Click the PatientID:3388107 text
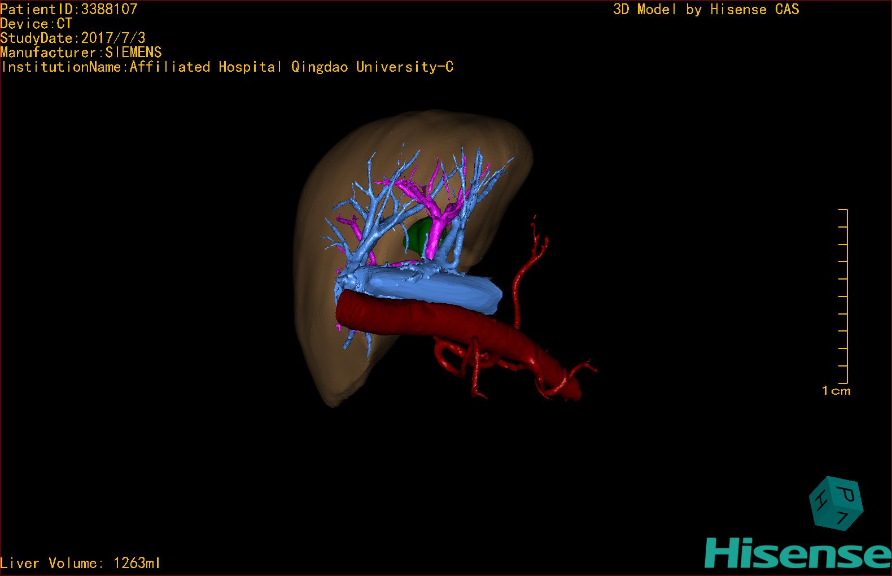892x576 pixels. tap(69, 9)
